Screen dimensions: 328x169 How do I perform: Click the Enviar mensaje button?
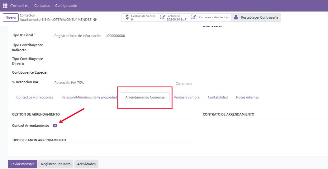pos(22,164)
